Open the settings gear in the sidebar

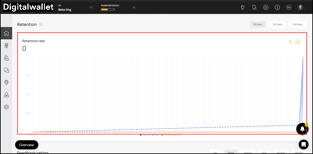6,107
